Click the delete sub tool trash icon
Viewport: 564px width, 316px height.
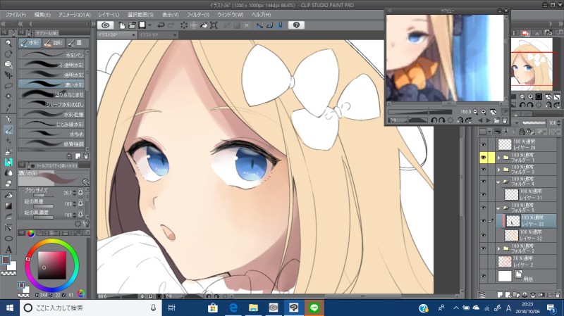(86, 156)
